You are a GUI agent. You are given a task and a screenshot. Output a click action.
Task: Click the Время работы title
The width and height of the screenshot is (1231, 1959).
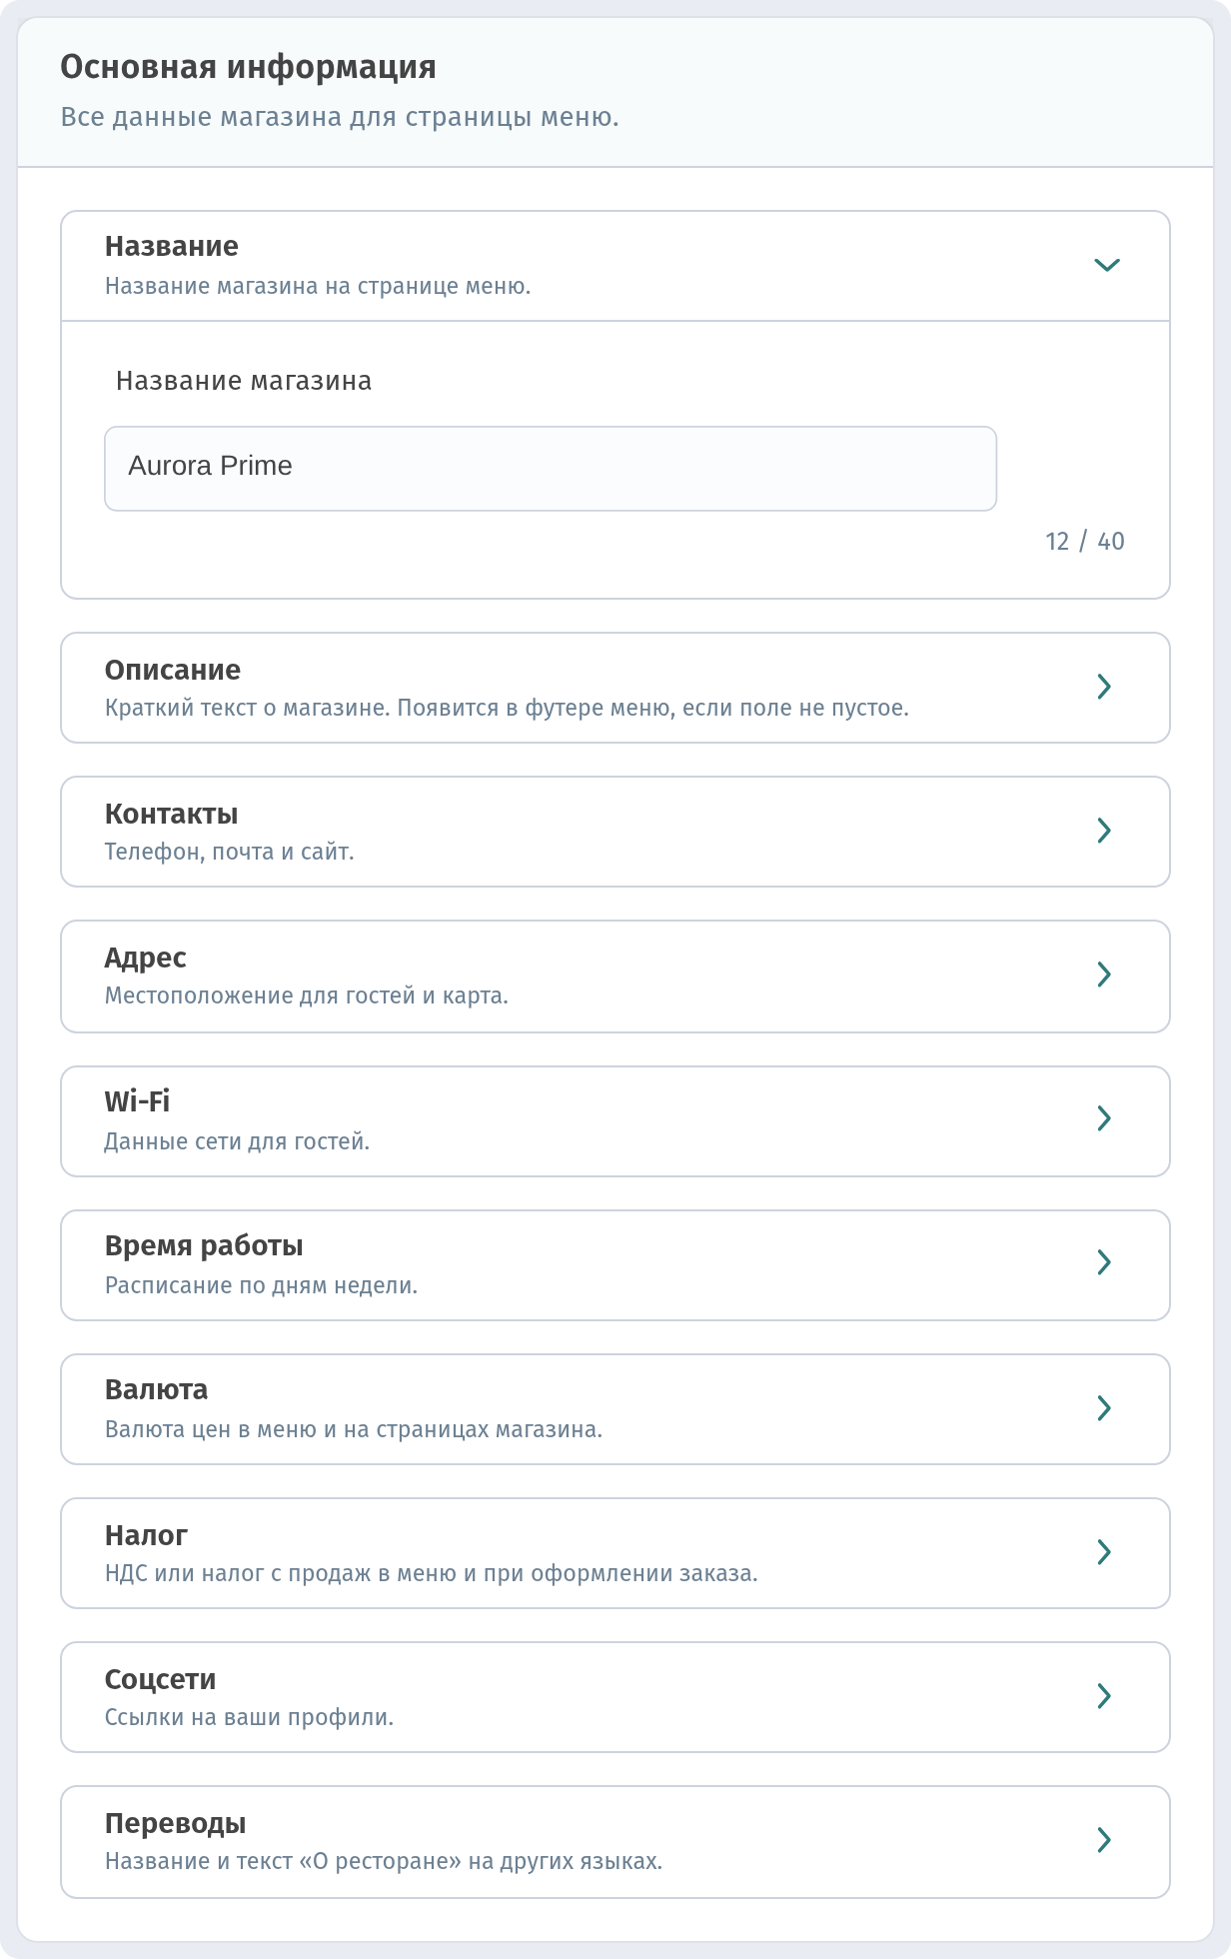tap(204, 1246)
